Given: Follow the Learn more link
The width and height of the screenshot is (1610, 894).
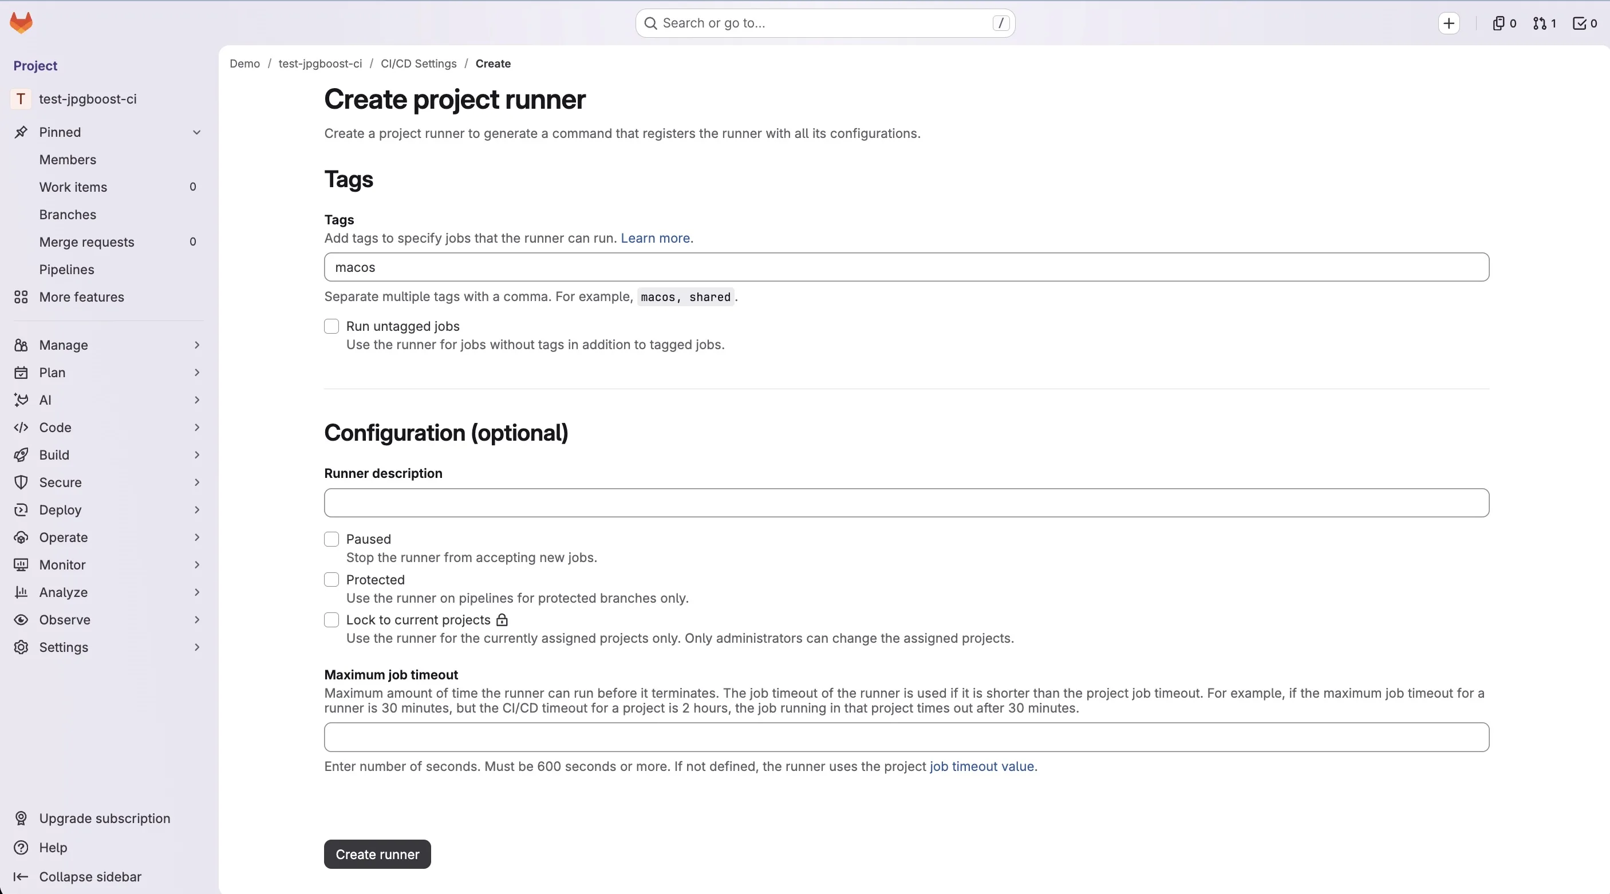Looking at the screenshot, I should point(655,238).
